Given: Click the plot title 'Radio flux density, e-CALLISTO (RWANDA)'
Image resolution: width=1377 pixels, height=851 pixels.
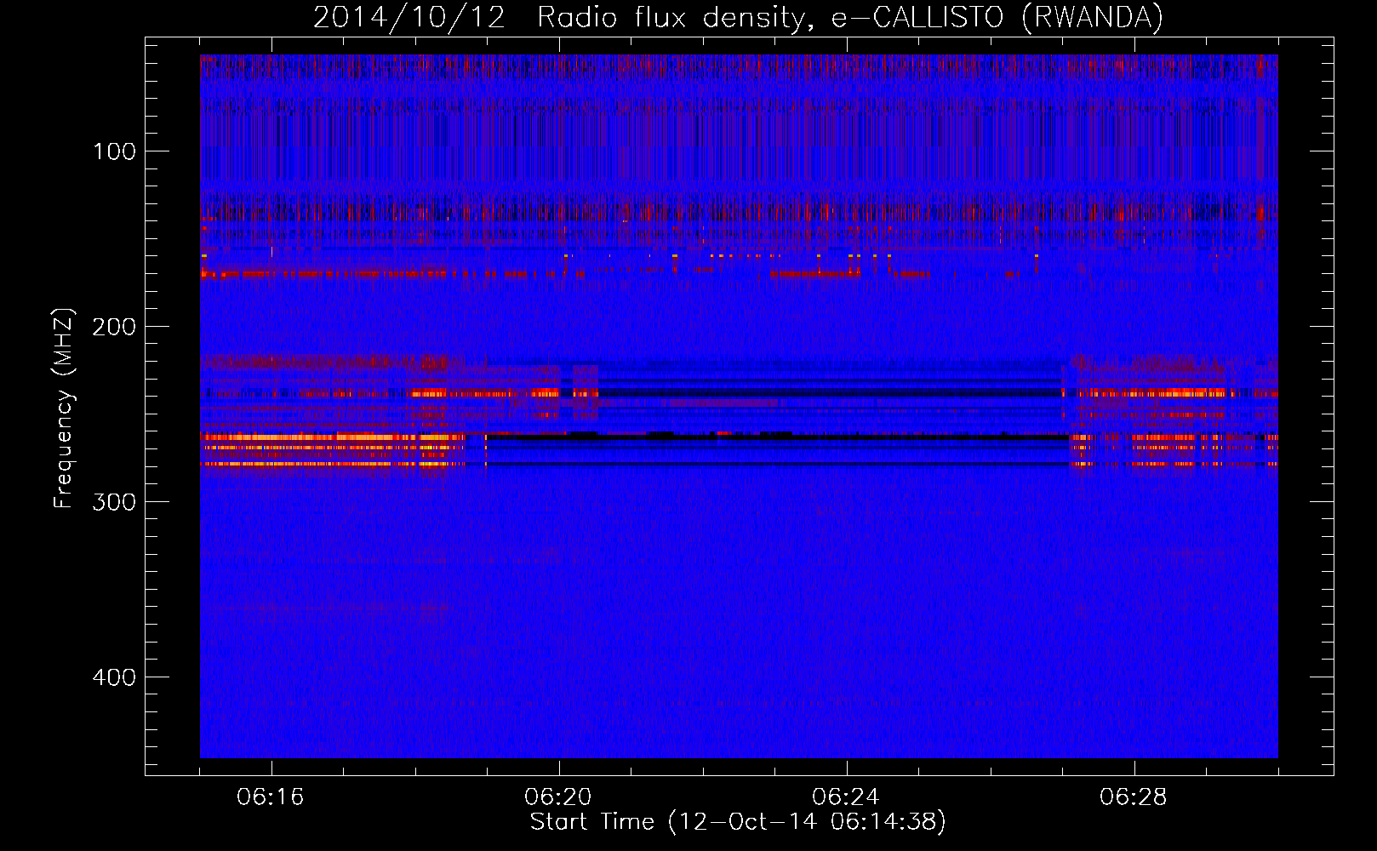Looking at the screenshot, I should [850, 17].
